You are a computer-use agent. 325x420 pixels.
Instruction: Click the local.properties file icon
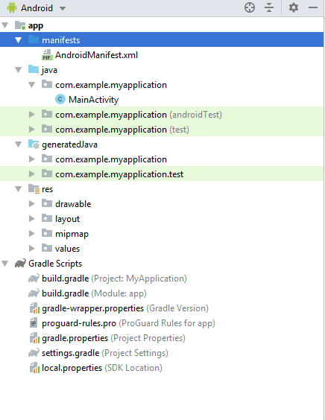coord(34,368)
